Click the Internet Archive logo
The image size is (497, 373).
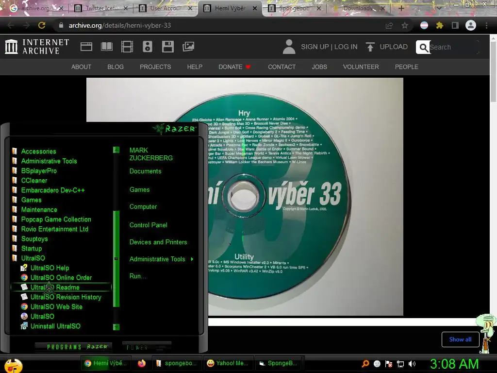pos(37,47)
